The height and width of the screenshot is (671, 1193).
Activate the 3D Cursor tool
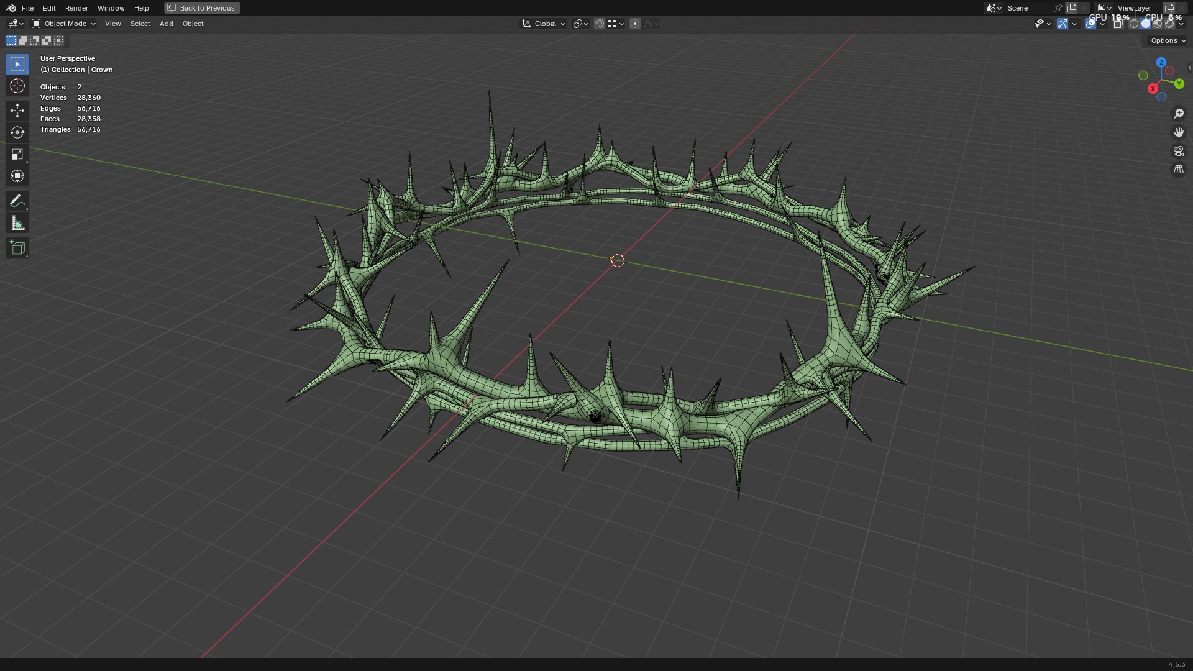[x=17, y=86]
